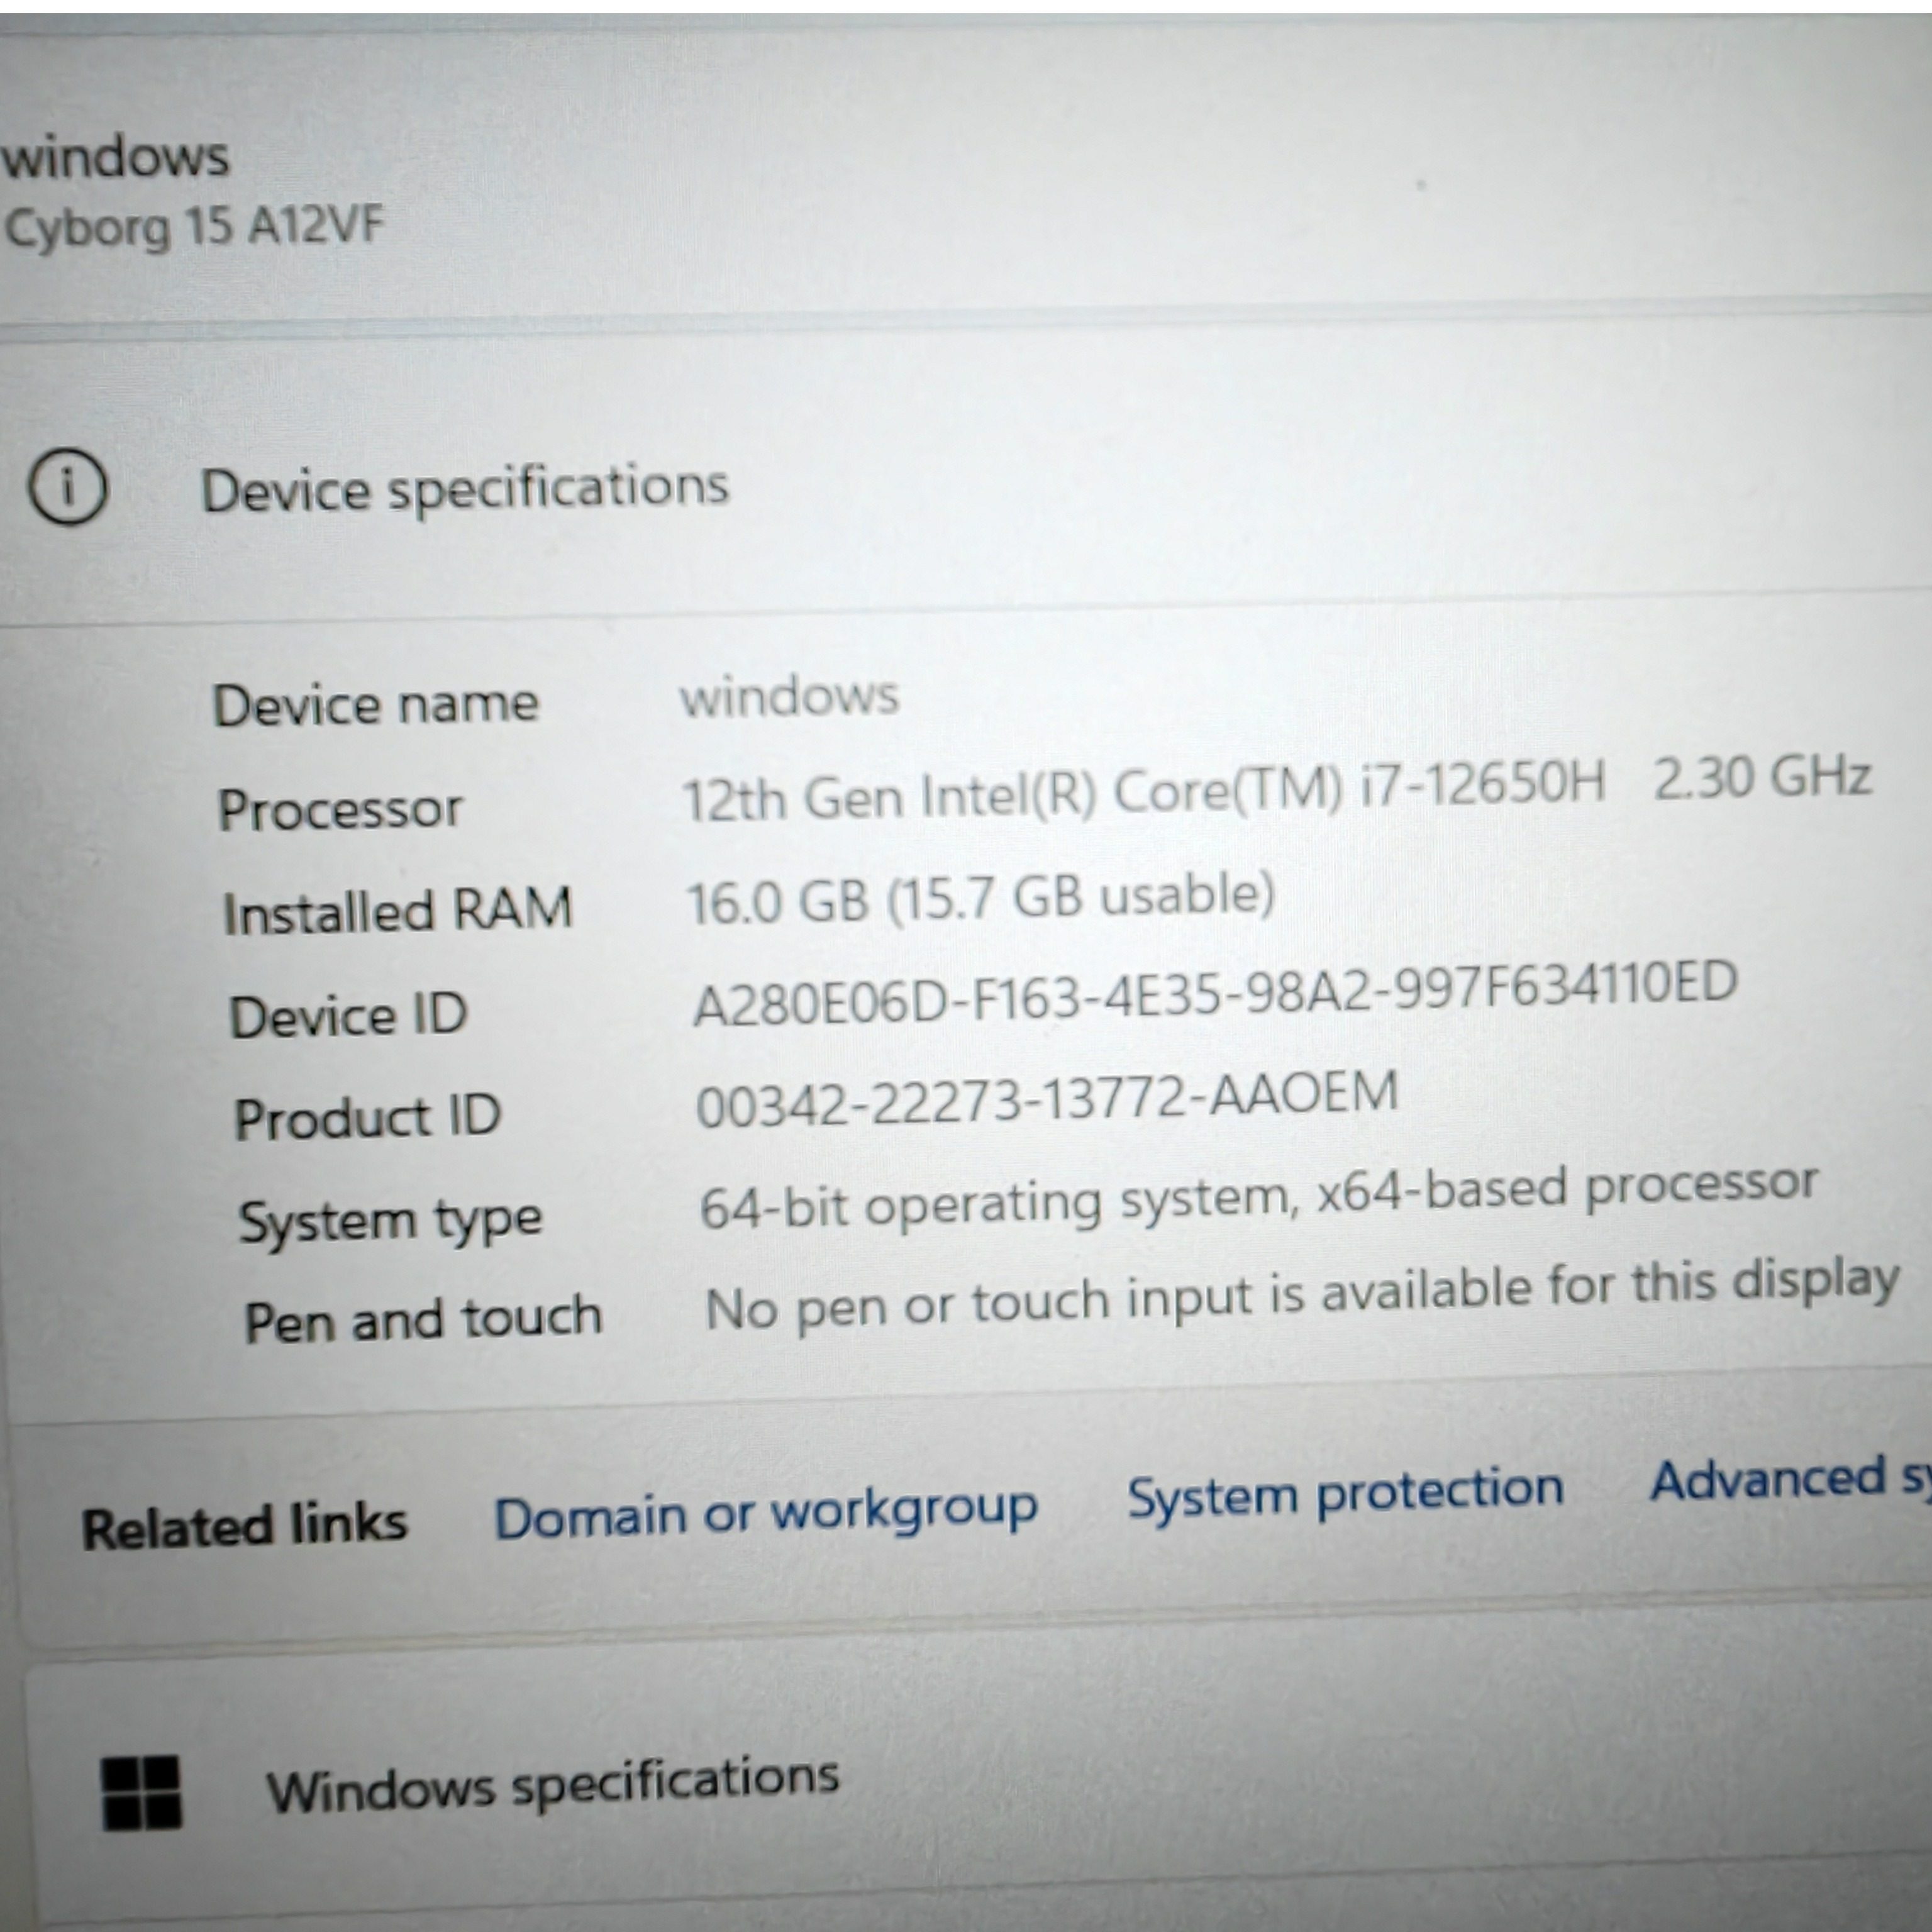Click the Device ID label
Viewport: 1932px width, 1932px height.
point(348,1016)
